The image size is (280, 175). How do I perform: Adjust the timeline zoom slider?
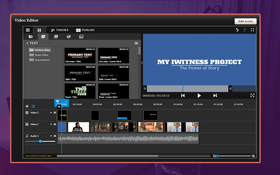pyautogui.click(x=234, y=156)
